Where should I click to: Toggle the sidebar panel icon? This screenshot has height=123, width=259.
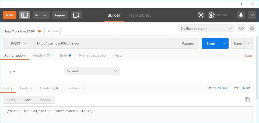[24, 15]
